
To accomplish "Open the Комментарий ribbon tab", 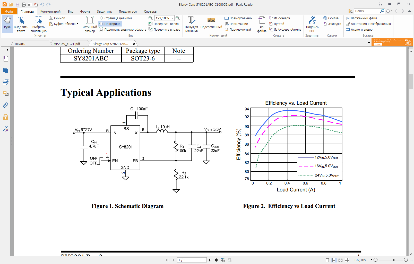I will (50, 12).
